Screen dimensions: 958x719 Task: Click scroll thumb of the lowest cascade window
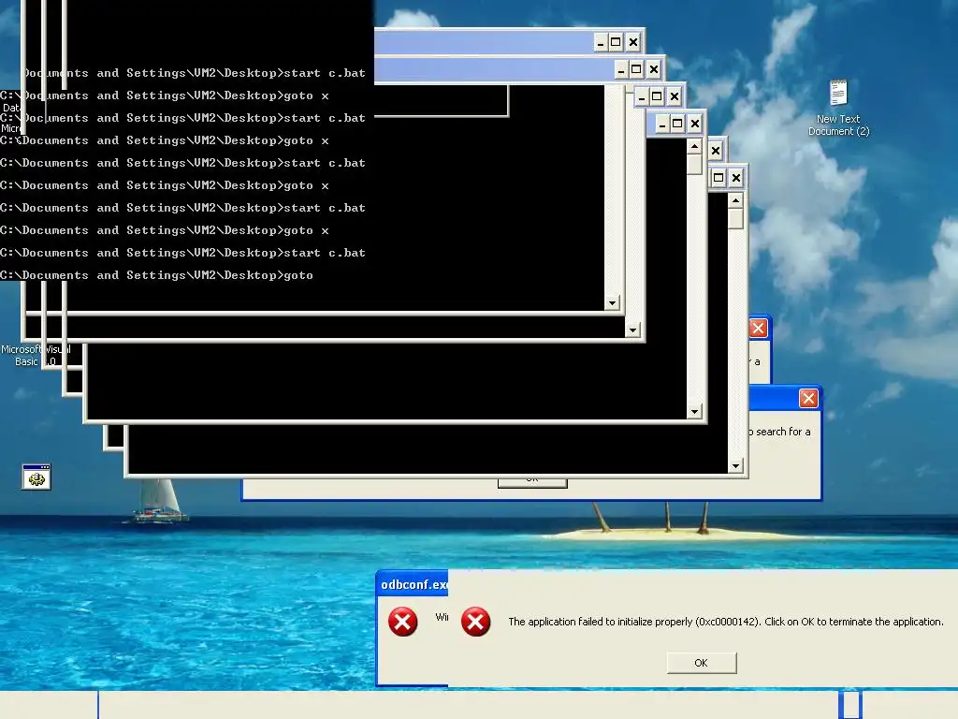coord(735,219)
